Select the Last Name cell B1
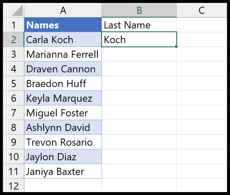 pyautogui.click(x=139, y=25)
